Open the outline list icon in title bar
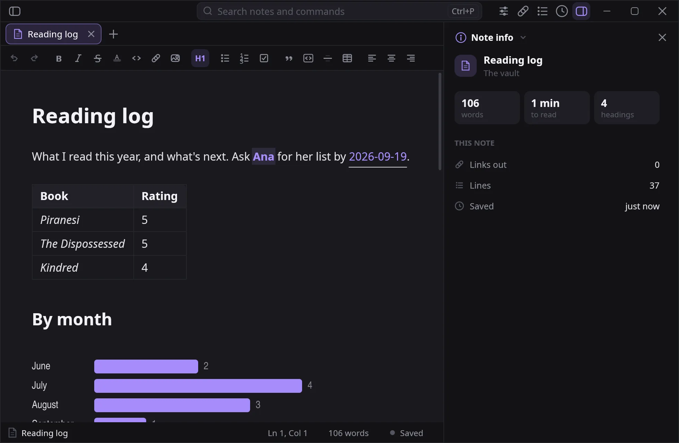This screenshot has width=679, height=443. pyautogui.click(x=543, y=11)
